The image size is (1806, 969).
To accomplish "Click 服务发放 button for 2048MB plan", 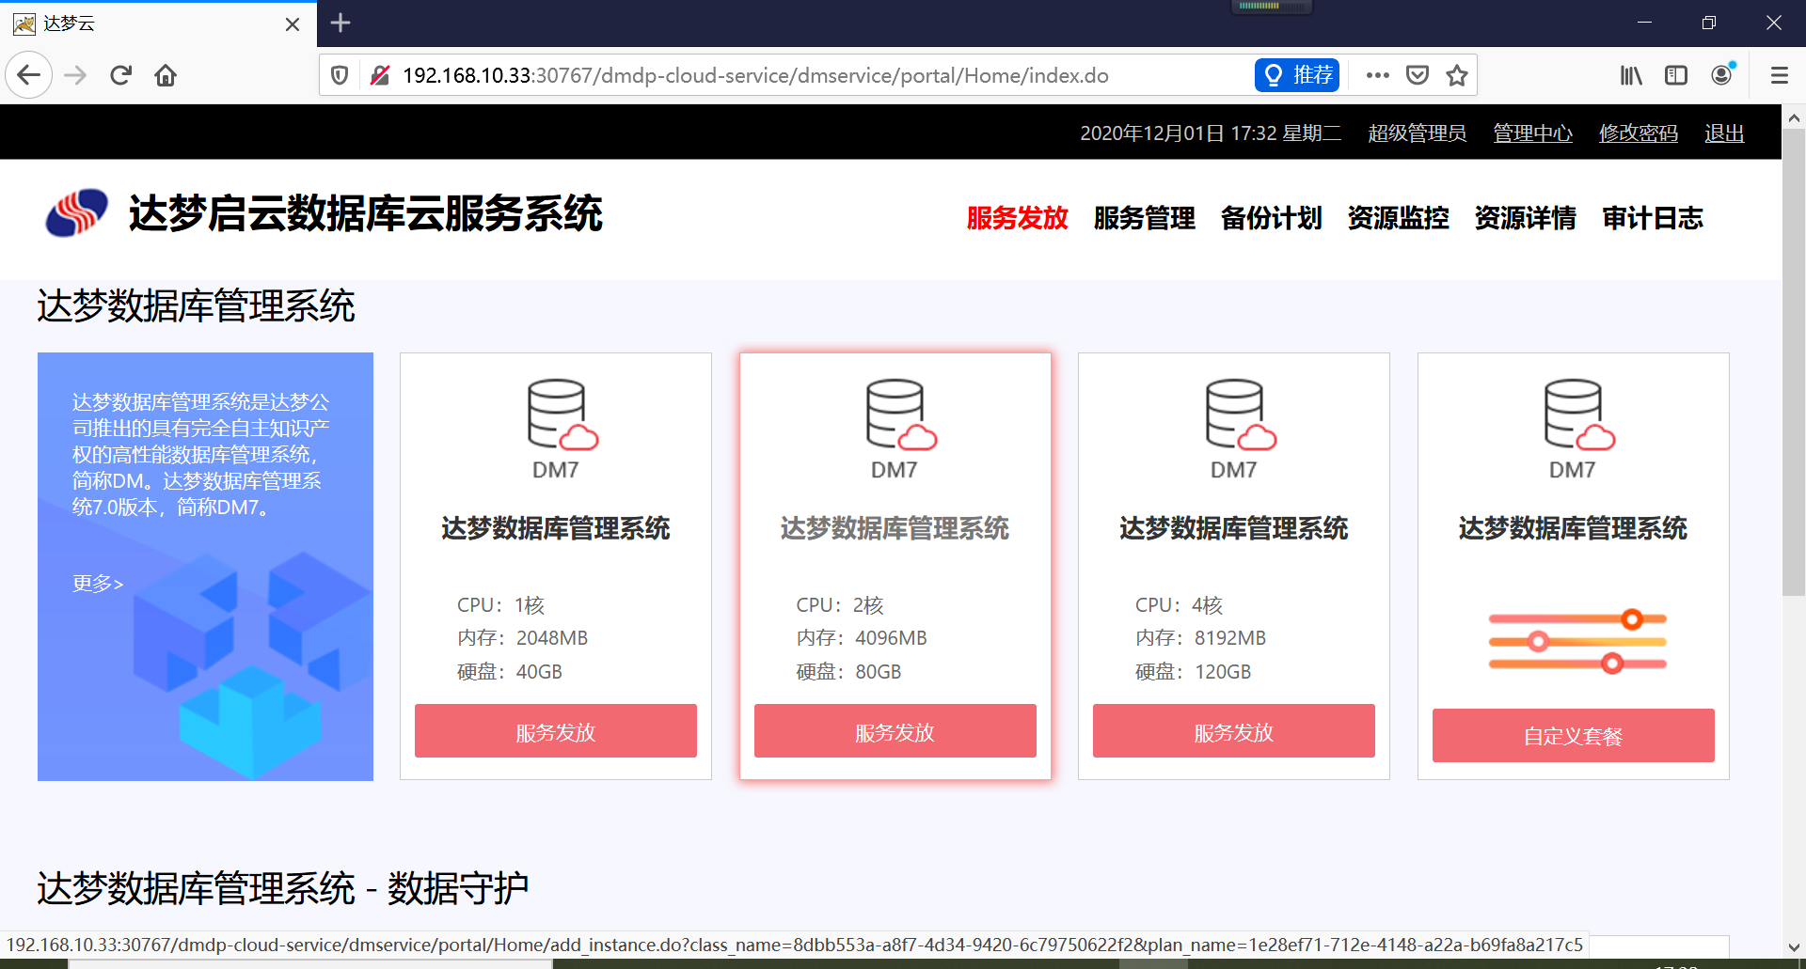I will pos(556,731).
